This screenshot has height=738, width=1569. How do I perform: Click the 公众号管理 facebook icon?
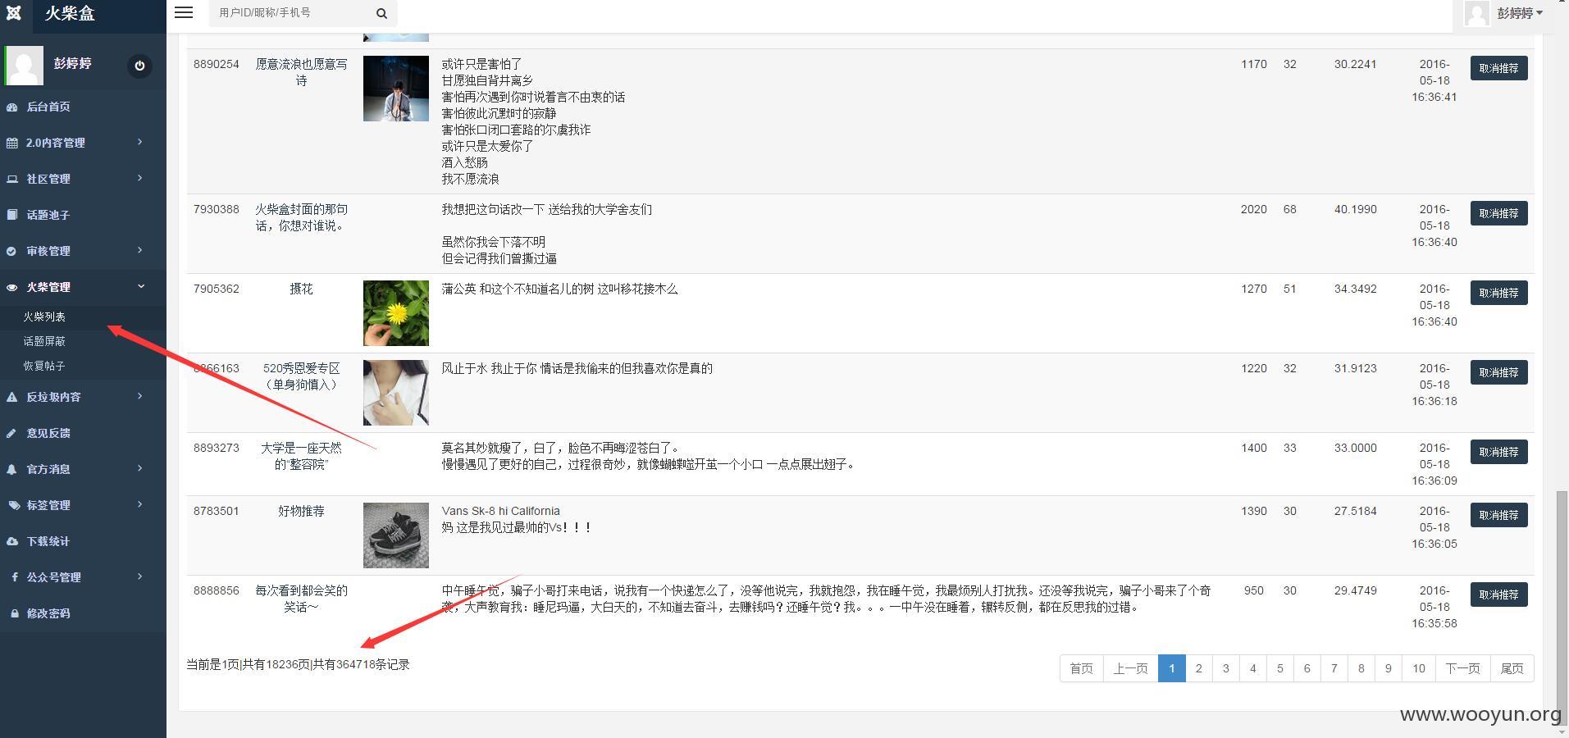[x=14, y=577]
